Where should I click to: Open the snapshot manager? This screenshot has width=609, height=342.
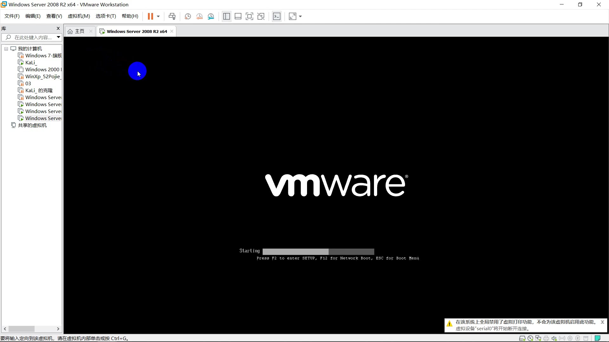click(211, 16)
